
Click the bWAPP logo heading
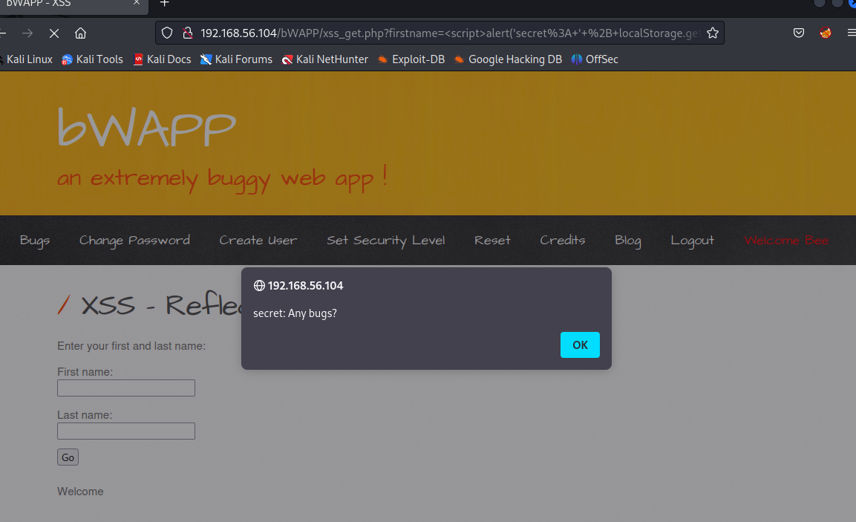click(x=146, y=127)
